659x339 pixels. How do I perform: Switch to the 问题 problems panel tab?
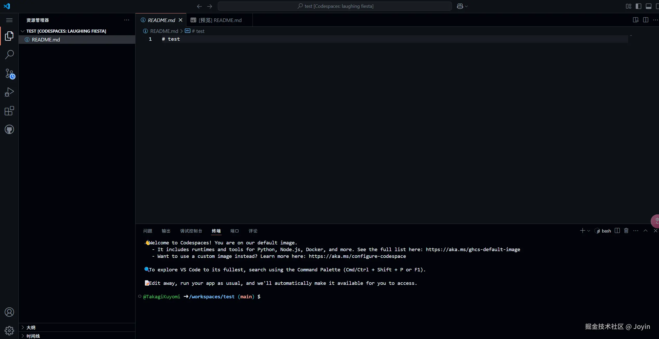click(x=147, y=231)
